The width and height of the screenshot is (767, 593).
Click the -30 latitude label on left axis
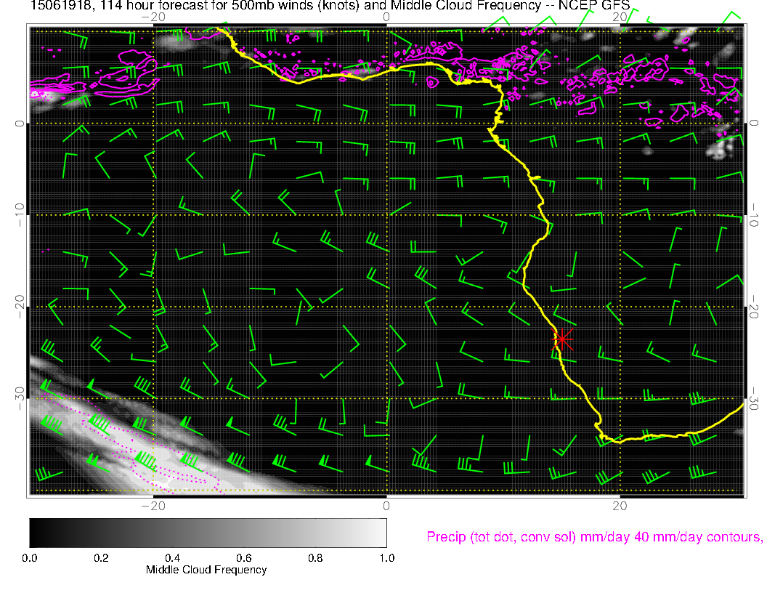click(x=20, y=398)
